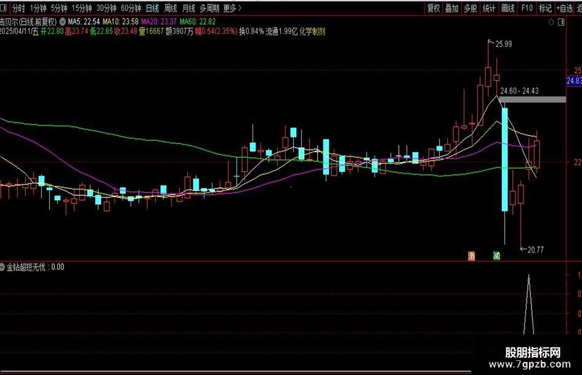Select the 15分钟 period tab
Image resolution: width=582 pixels, height=375 pixels.
tap(82, 8)
